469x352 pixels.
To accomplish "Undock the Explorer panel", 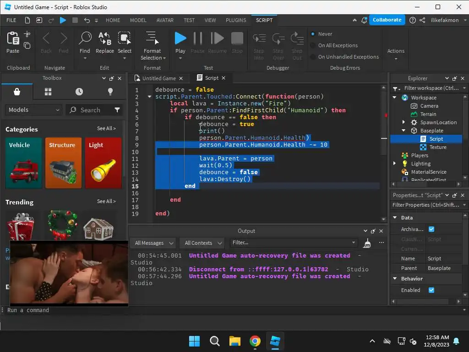I will (x=455, y=78).
